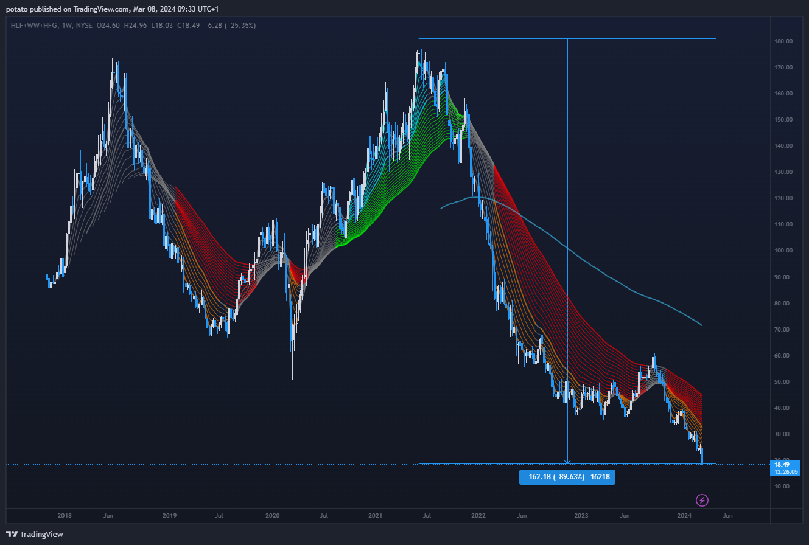Click the 2021 time axis label
Image resolution: width=809 pixels, height=545 pixels.
[376, 516]
